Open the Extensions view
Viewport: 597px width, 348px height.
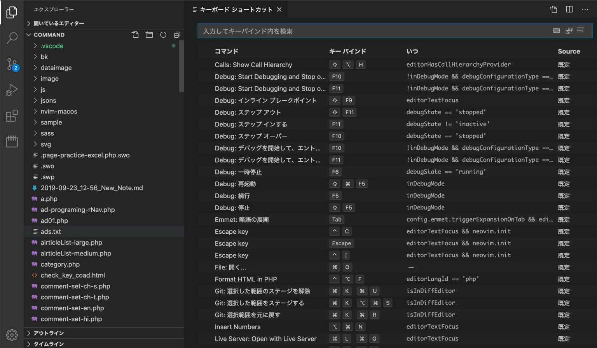(x=12, y=115)
